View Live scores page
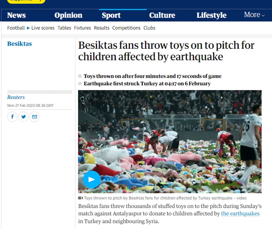 43,28
